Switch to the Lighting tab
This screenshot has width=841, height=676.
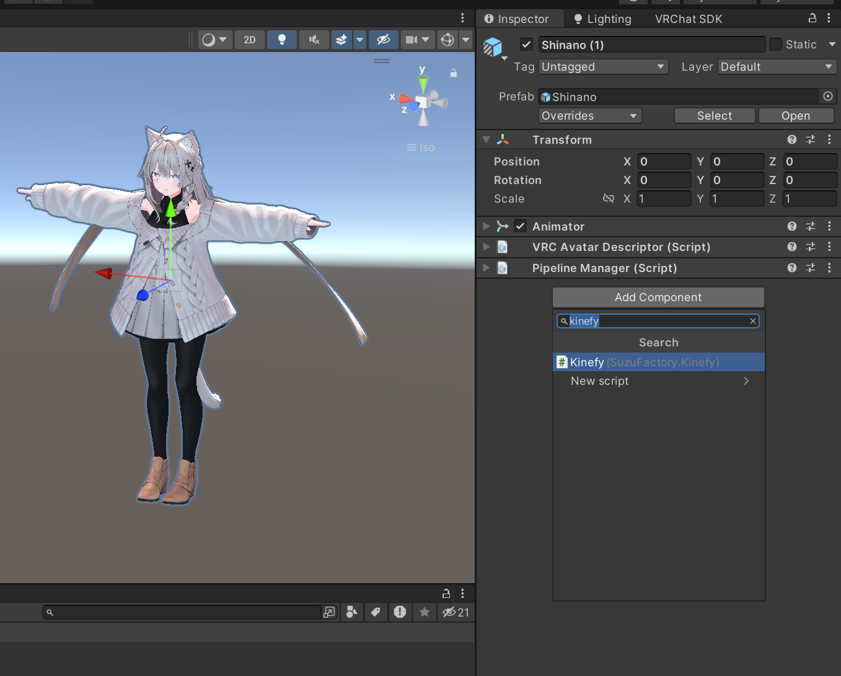602,19
